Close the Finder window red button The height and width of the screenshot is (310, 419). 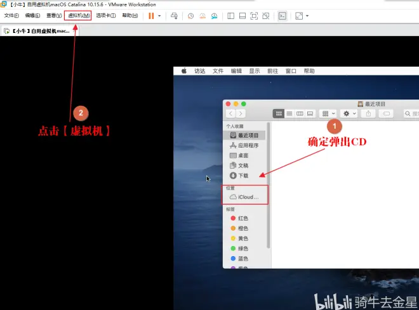(x=228, y=104)
